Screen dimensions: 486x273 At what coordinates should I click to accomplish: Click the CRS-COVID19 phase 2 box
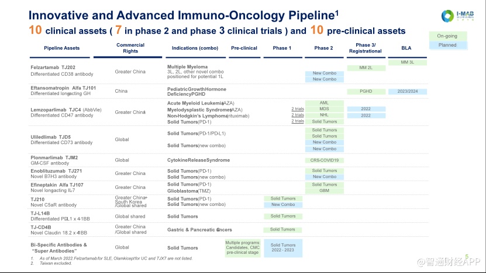coord(325,160)
